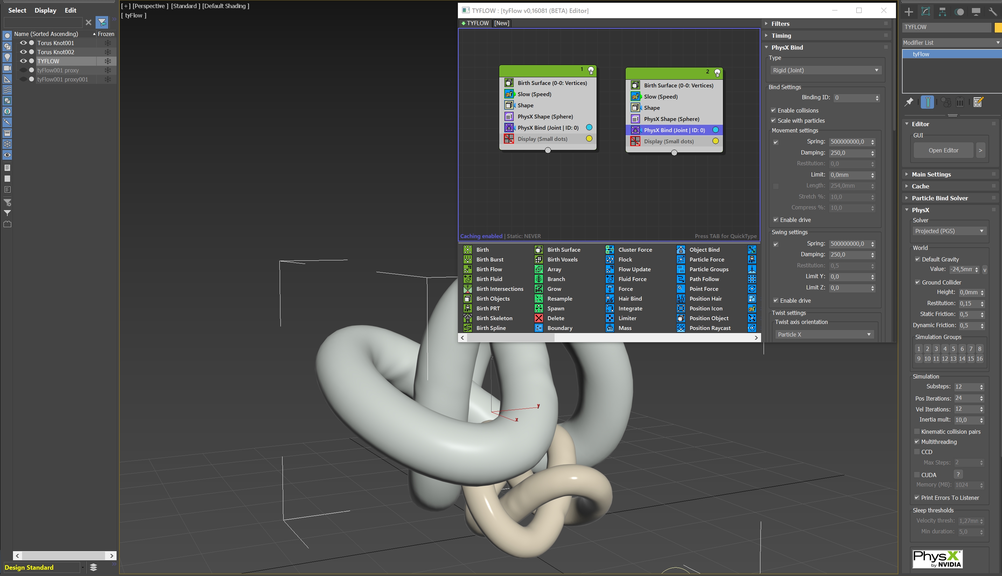Open the Display menu in scene explorer
The width and height of the screenshot is (1002, 576).
[x=45, y=10]
